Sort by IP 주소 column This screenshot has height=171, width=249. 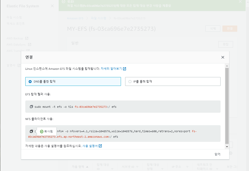point(180,167)
